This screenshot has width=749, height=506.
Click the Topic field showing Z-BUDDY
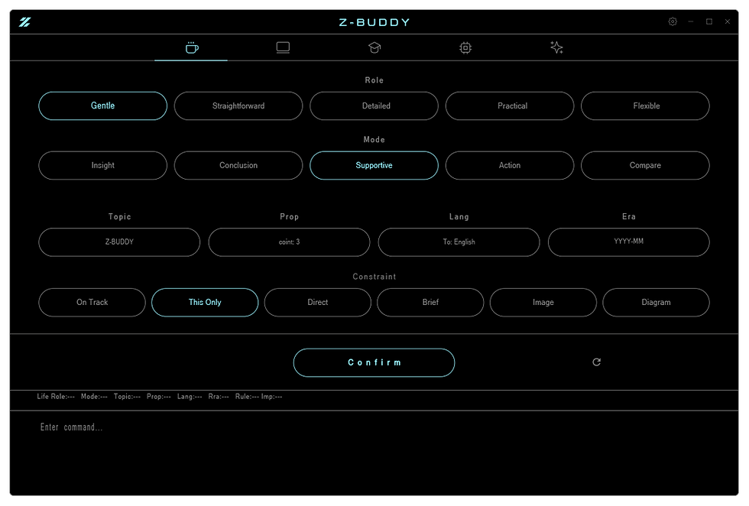(119, 242)
